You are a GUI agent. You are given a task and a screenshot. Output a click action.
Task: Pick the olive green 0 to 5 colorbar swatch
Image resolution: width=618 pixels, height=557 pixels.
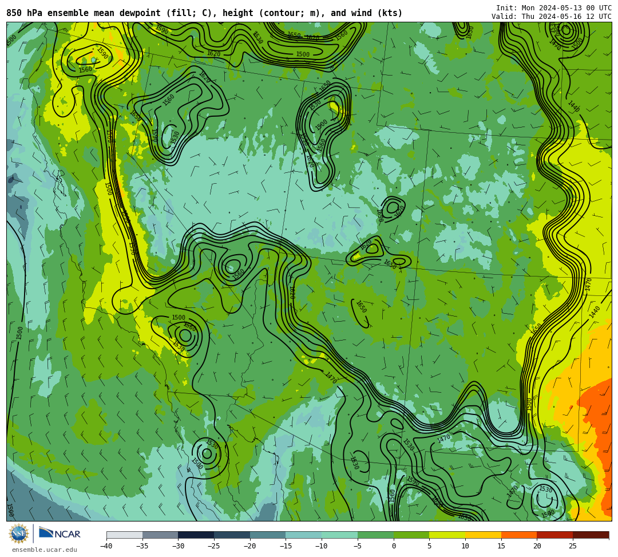coord(411,535)
